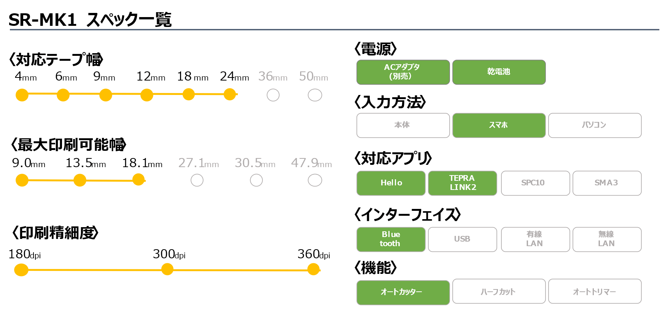Select the Bluetooth interface button
Image resolution: width=668 pixels, height=313 pixels.
[x=391, y=239]
